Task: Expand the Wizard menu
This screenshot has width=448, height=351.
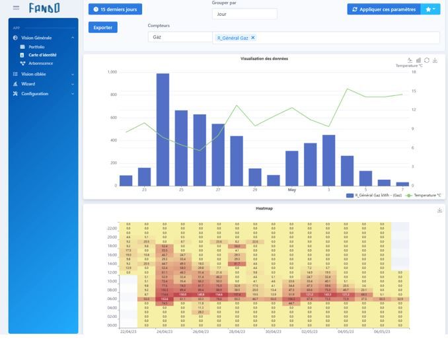Action: coord(73,84)
